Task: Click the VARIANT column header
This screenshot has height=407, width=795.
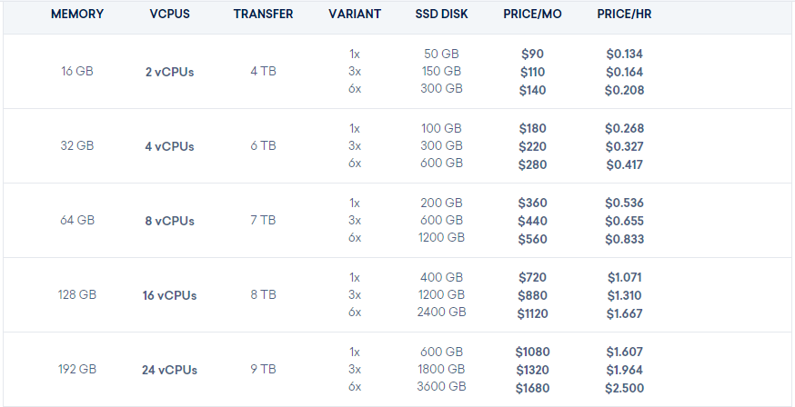Action: coord(355,15)
